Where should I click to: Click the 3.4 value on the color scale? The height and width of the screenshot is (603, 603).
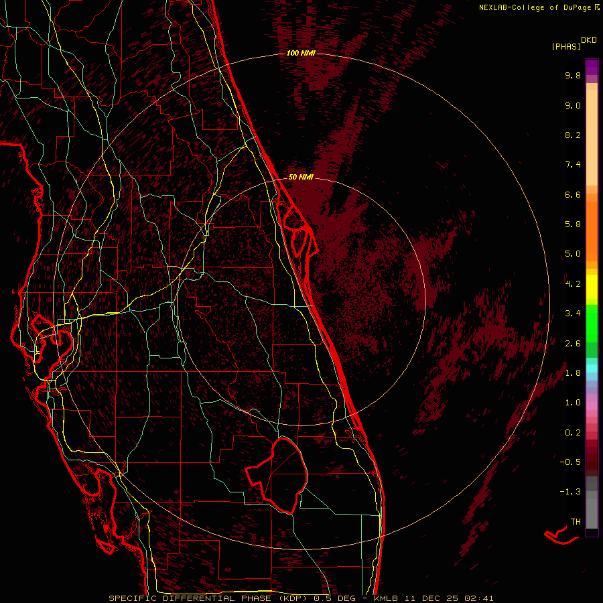[x=573, y=314]
